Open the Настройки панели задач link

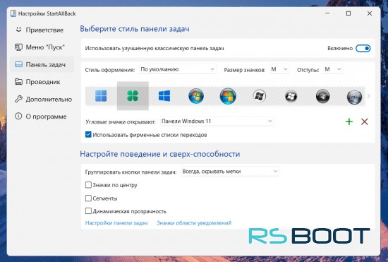(116, 223)
